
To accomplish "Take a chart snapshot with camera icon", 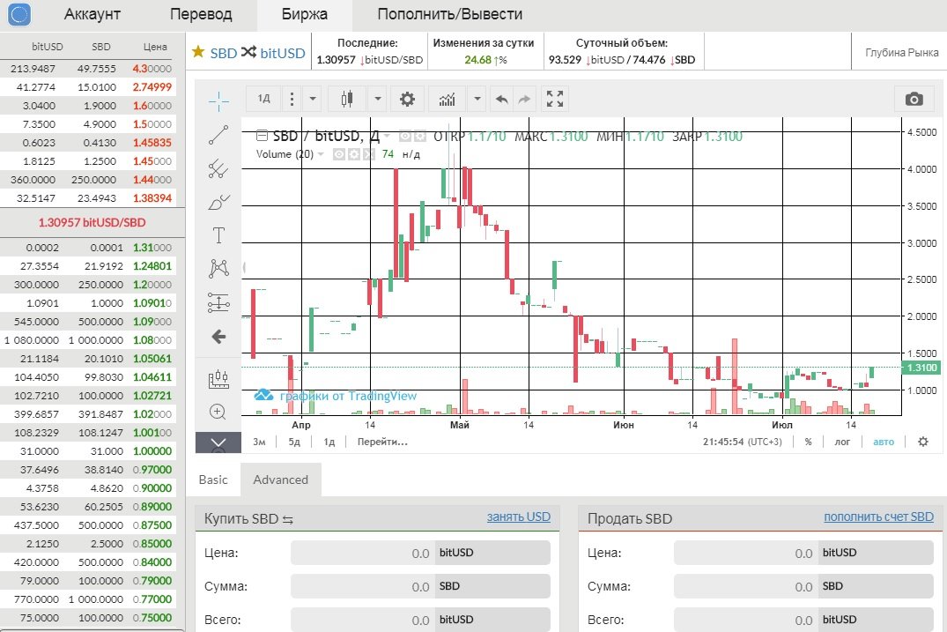I will [x=914, y=99].
